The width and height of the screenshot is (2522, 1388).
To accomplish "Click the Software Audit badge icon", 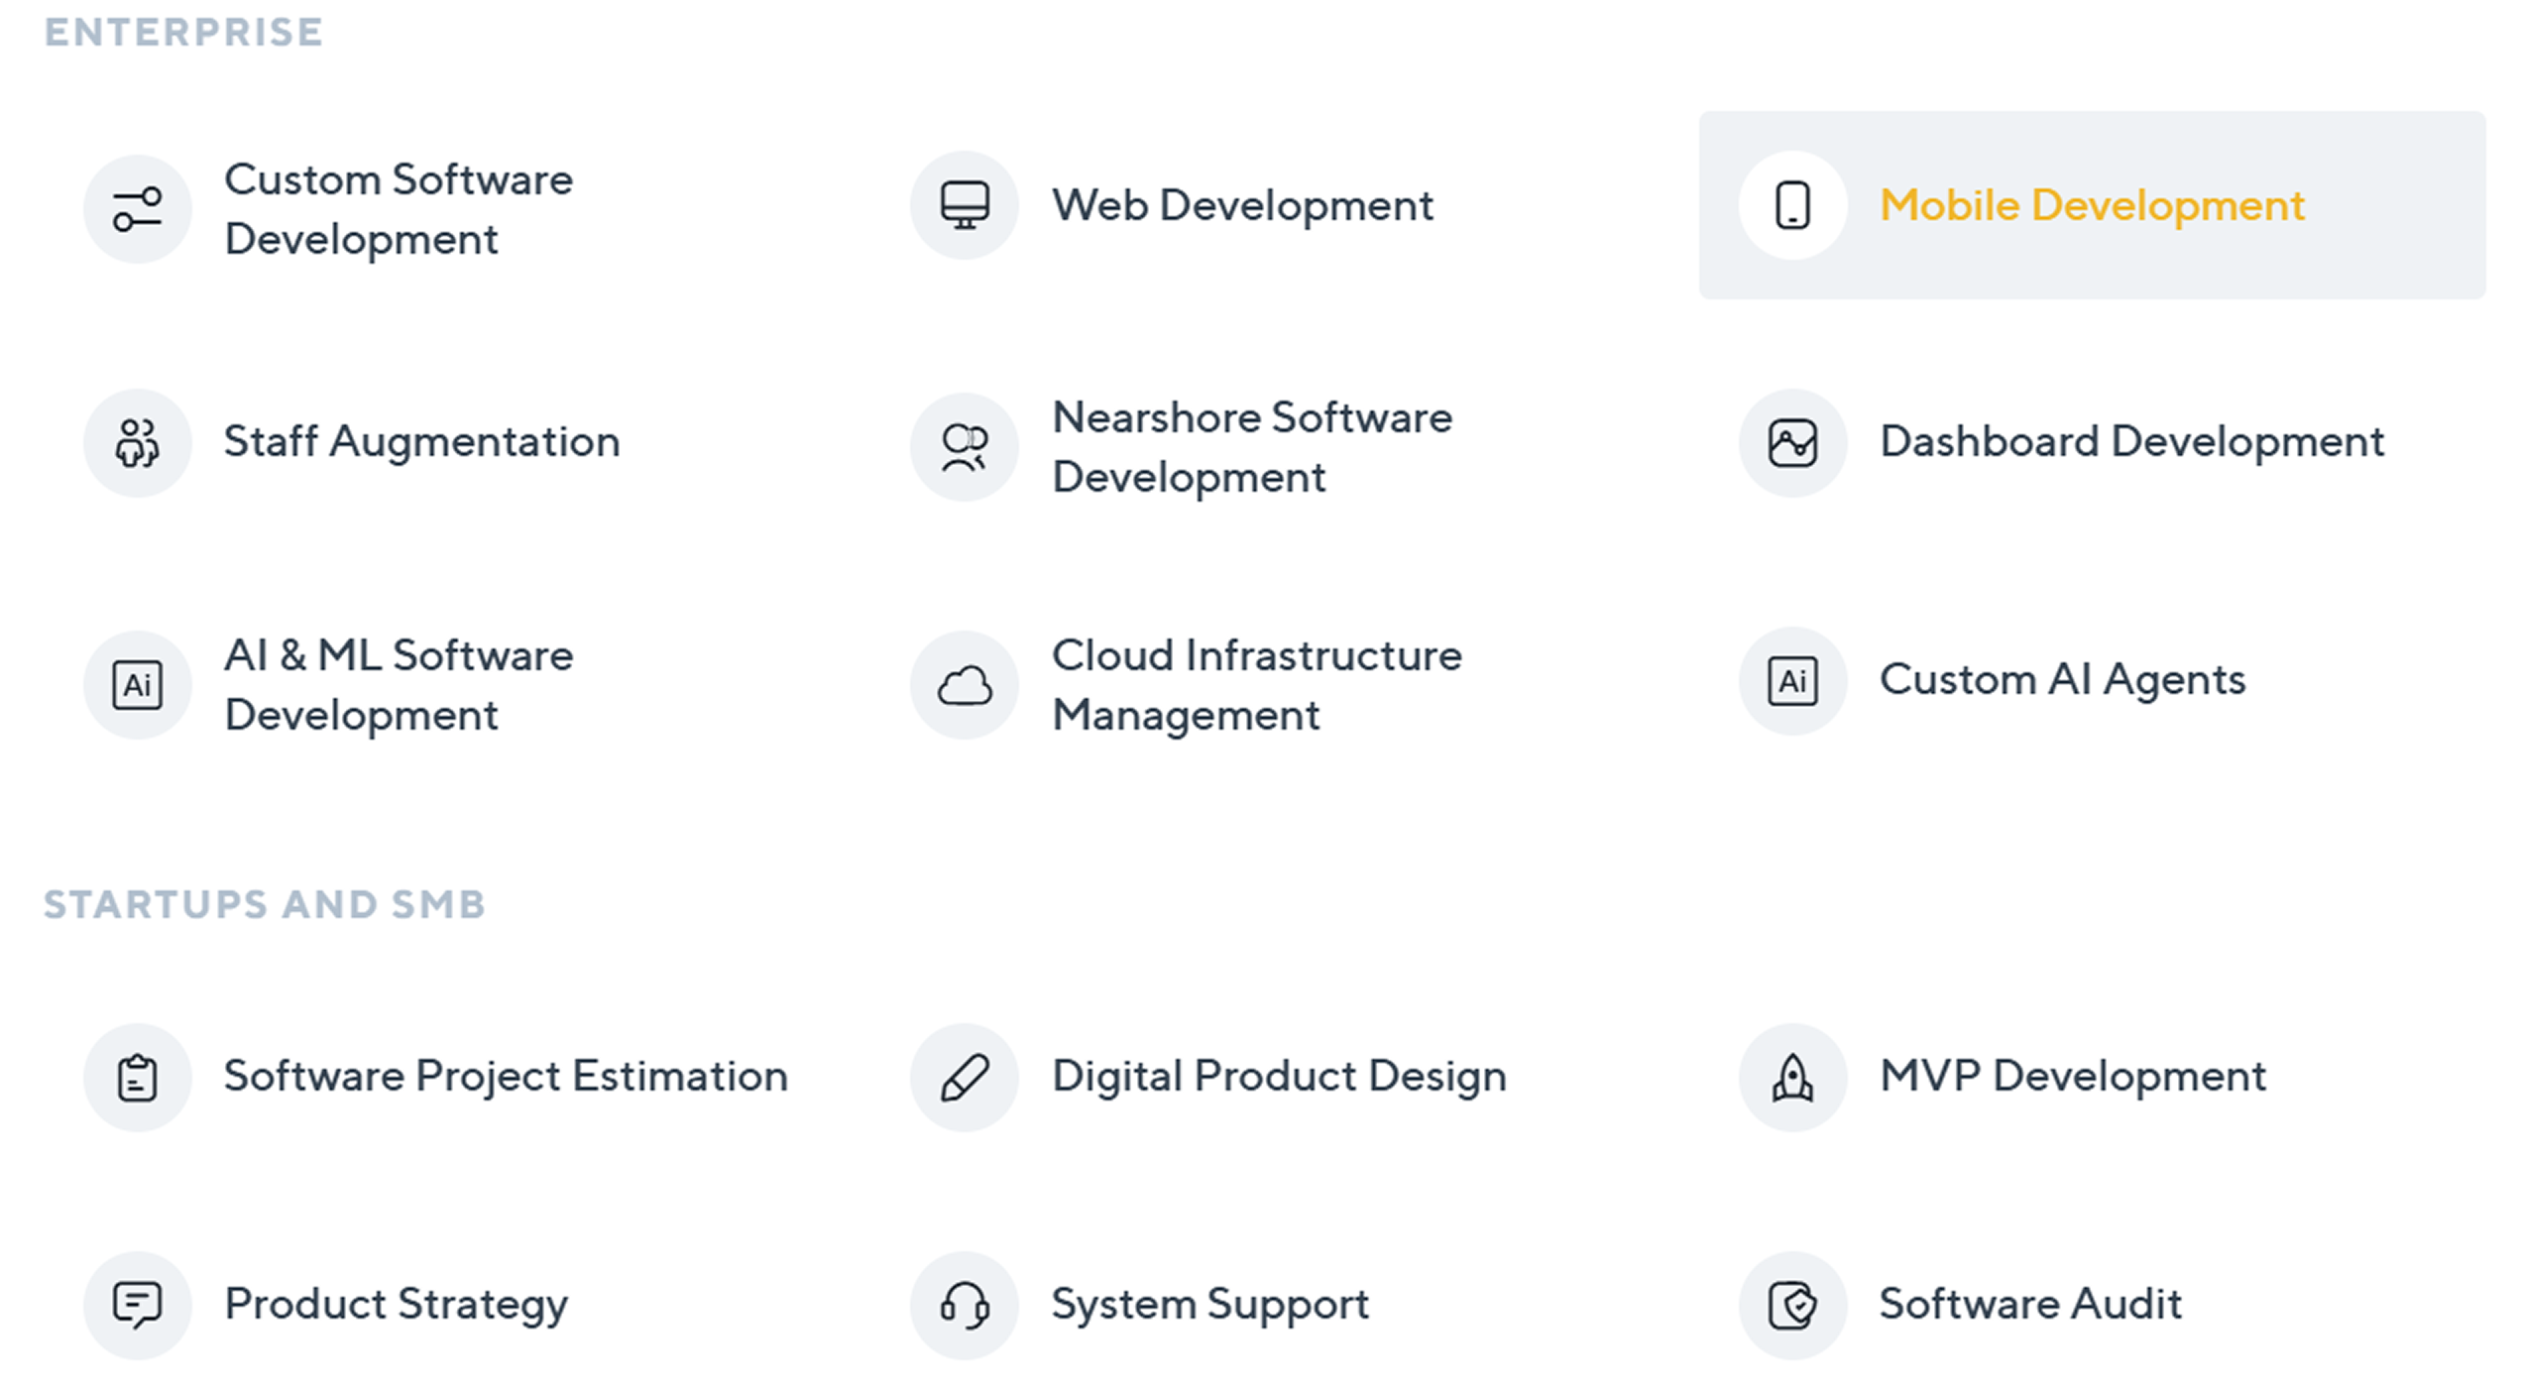I will pyautogui.click(x=1790, y=1306).
